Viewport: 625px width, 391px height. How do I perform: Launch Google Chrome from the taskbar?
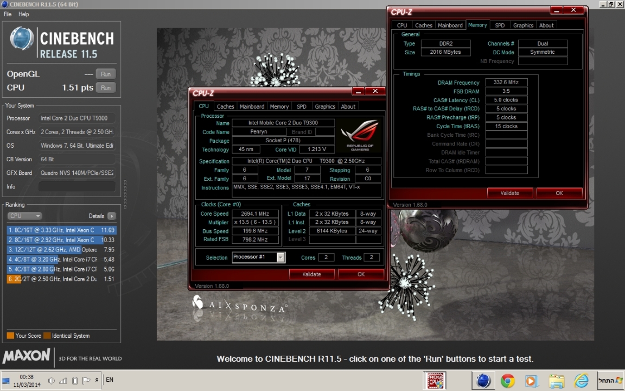(507, 381)
